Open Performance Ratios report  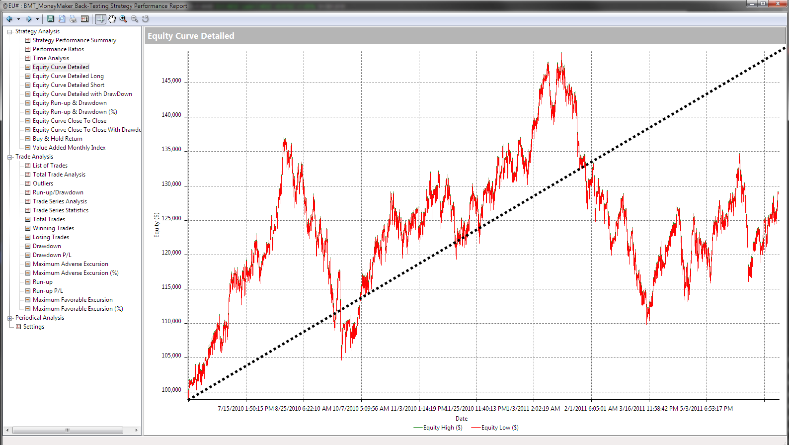point(58,49)
